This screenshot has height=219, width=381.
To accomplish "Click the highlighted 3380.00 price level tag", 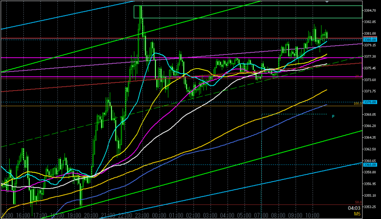I will [x=370, y=40].
